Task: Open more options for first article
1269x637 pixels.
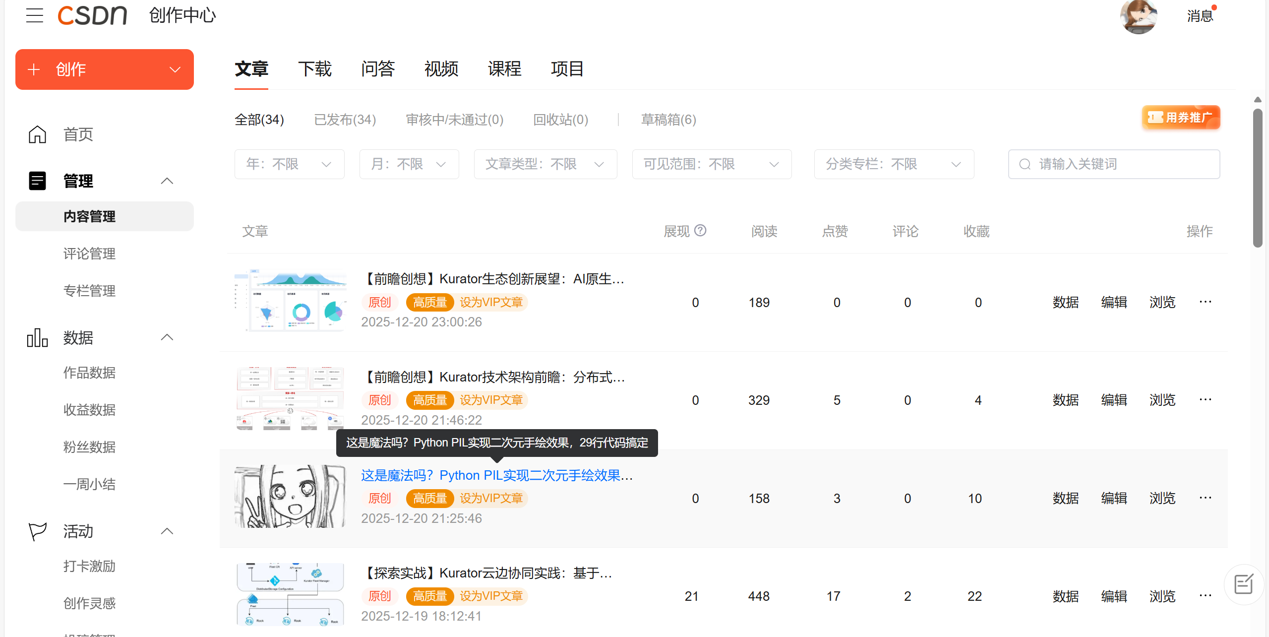Action: 1206,302
